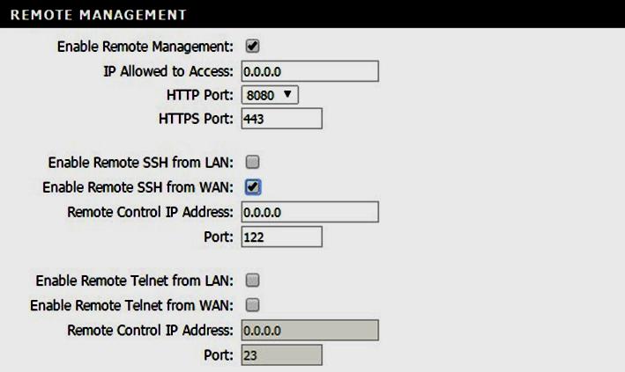Open the HTTP Port 8080 dropdown
The height and width of the screenshot is (372, 625).
[270, 95]
